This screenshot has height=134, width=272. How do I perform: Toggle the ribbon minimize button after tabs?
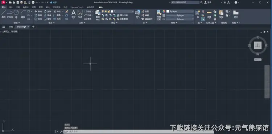pyautogui.click(x=100, y=7)
